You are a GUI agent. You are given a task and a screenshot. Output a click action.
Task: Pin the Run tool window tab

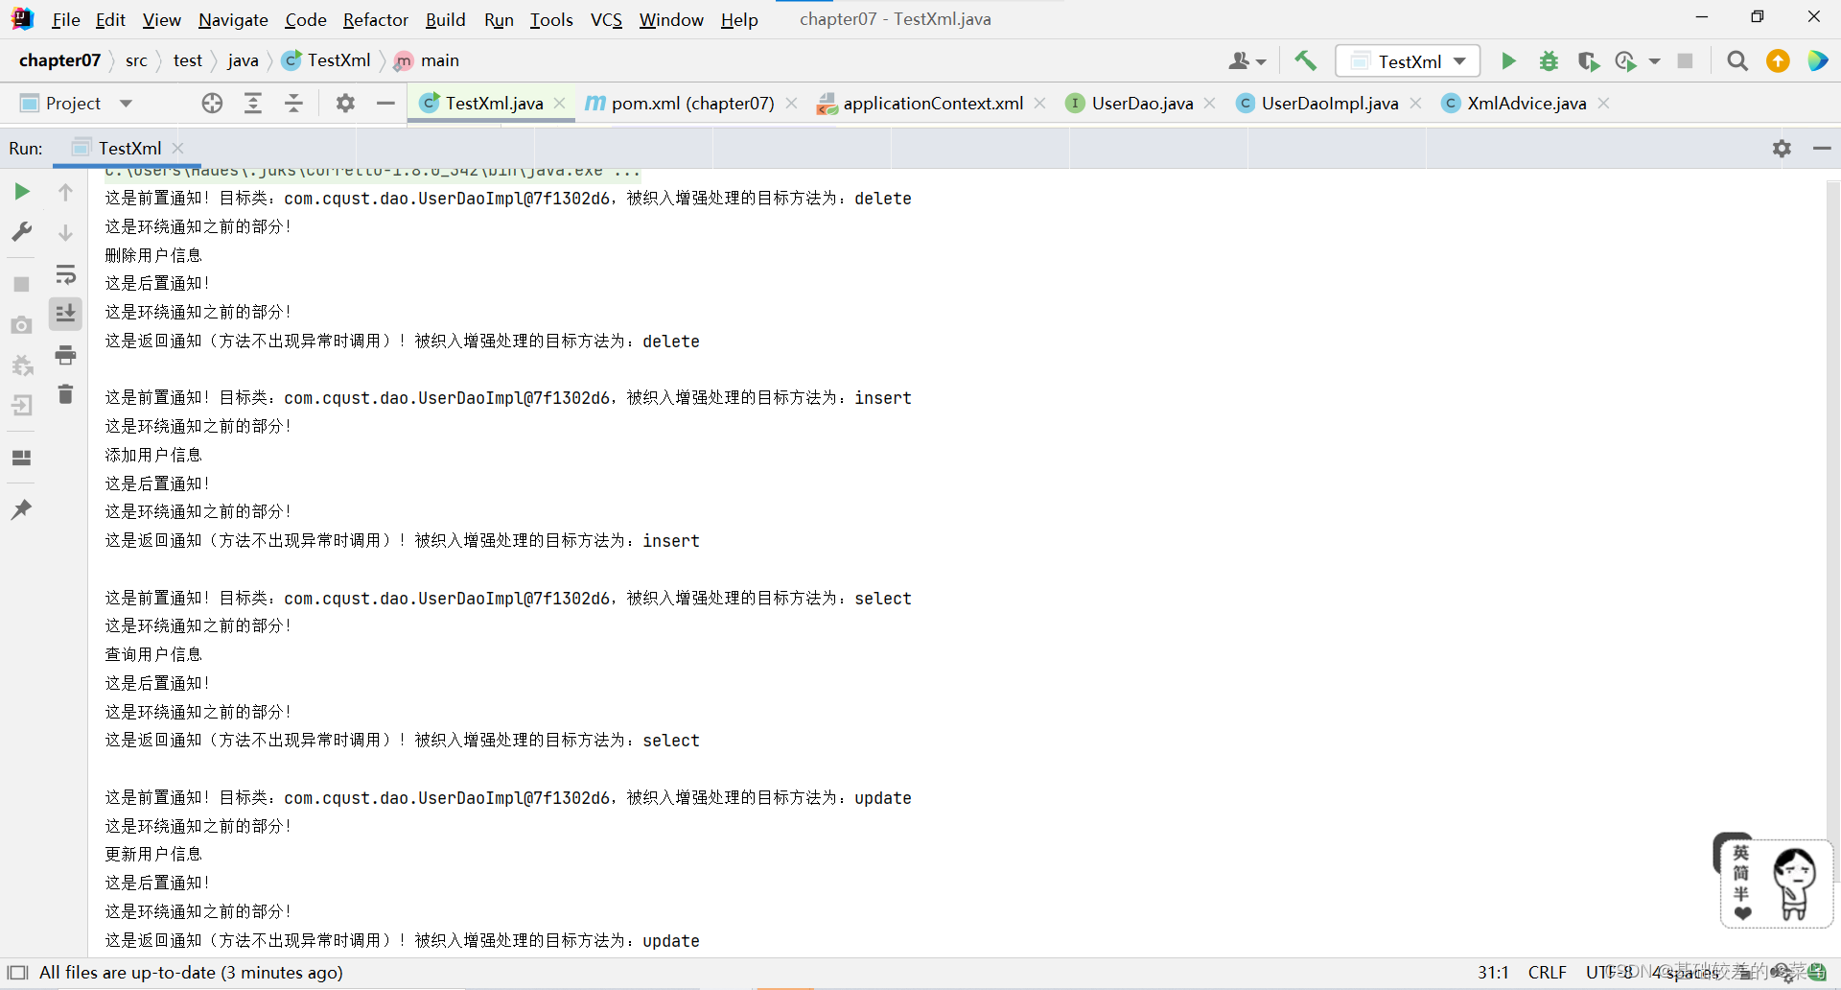point(21,508)
